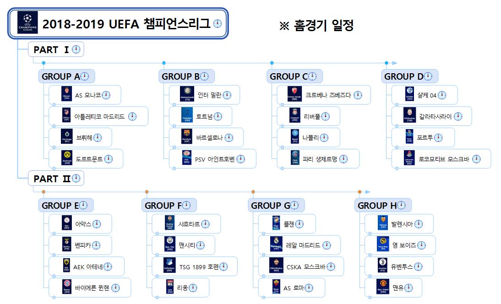Image resolution: width=501 pixels, height=304 pixels.
Task: Collapse the blue branch dot above GROUP A
Action: pos(44,63)
